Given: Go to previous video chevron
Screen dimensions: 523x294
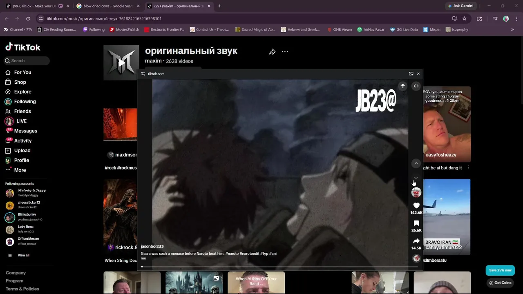Looking at the screenshot, I should [x=416, y=163].
